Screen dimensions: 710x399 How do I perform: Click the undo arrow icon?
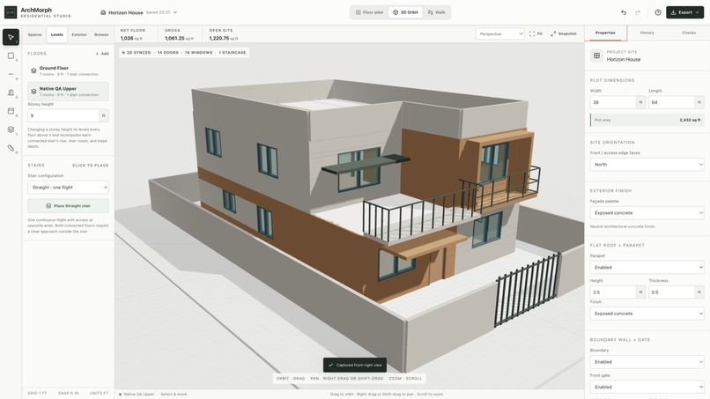624,12
